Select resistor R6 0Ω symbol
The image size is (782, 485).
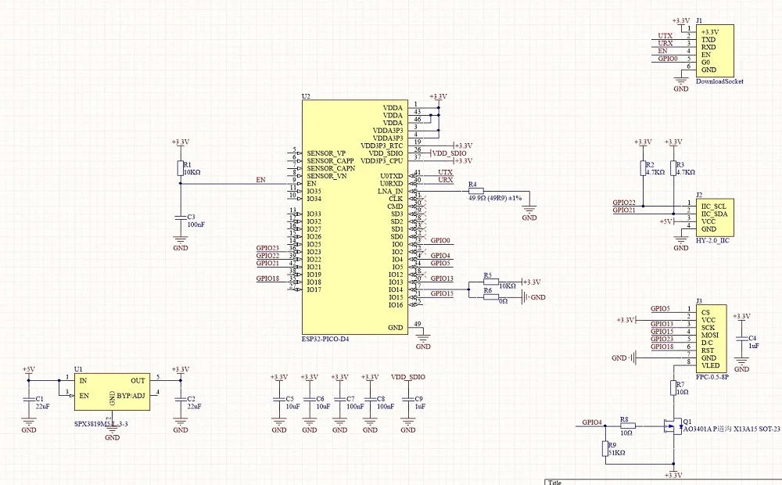pyautogui.click(x=491, y=297)
